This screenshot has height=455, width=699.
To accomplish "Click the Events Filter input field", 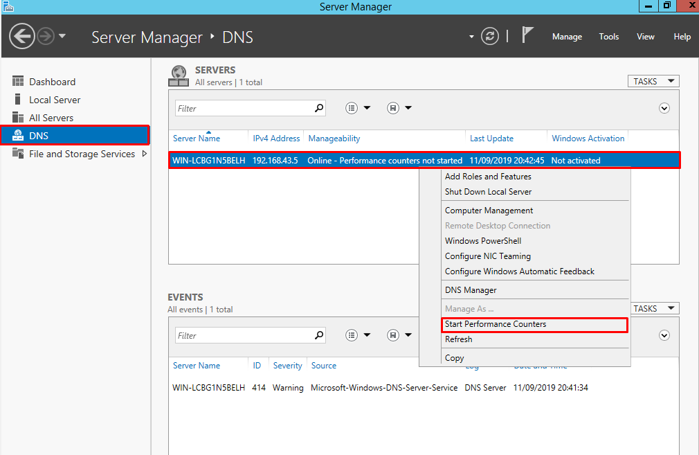I will click(x=244, y=335).
